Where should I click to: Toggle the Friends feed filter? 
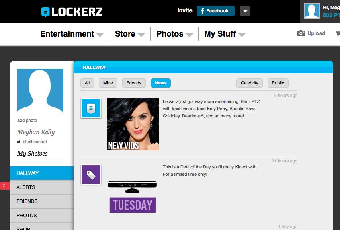click(x=134, y=83)
